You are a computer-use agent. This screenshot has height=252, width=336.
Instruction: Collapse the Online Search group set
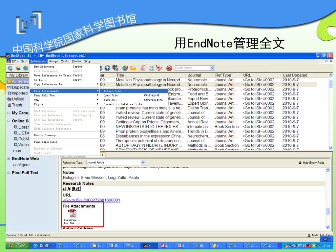coord(9,121)
